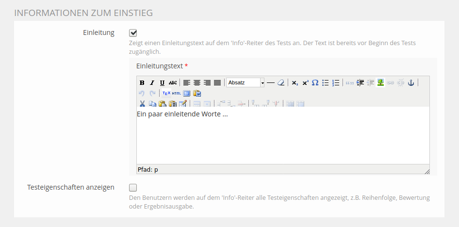Viewport: 459px width, 227px height.
Task: Click into the Einleitungstext text area
Action: tap(282, 136)
